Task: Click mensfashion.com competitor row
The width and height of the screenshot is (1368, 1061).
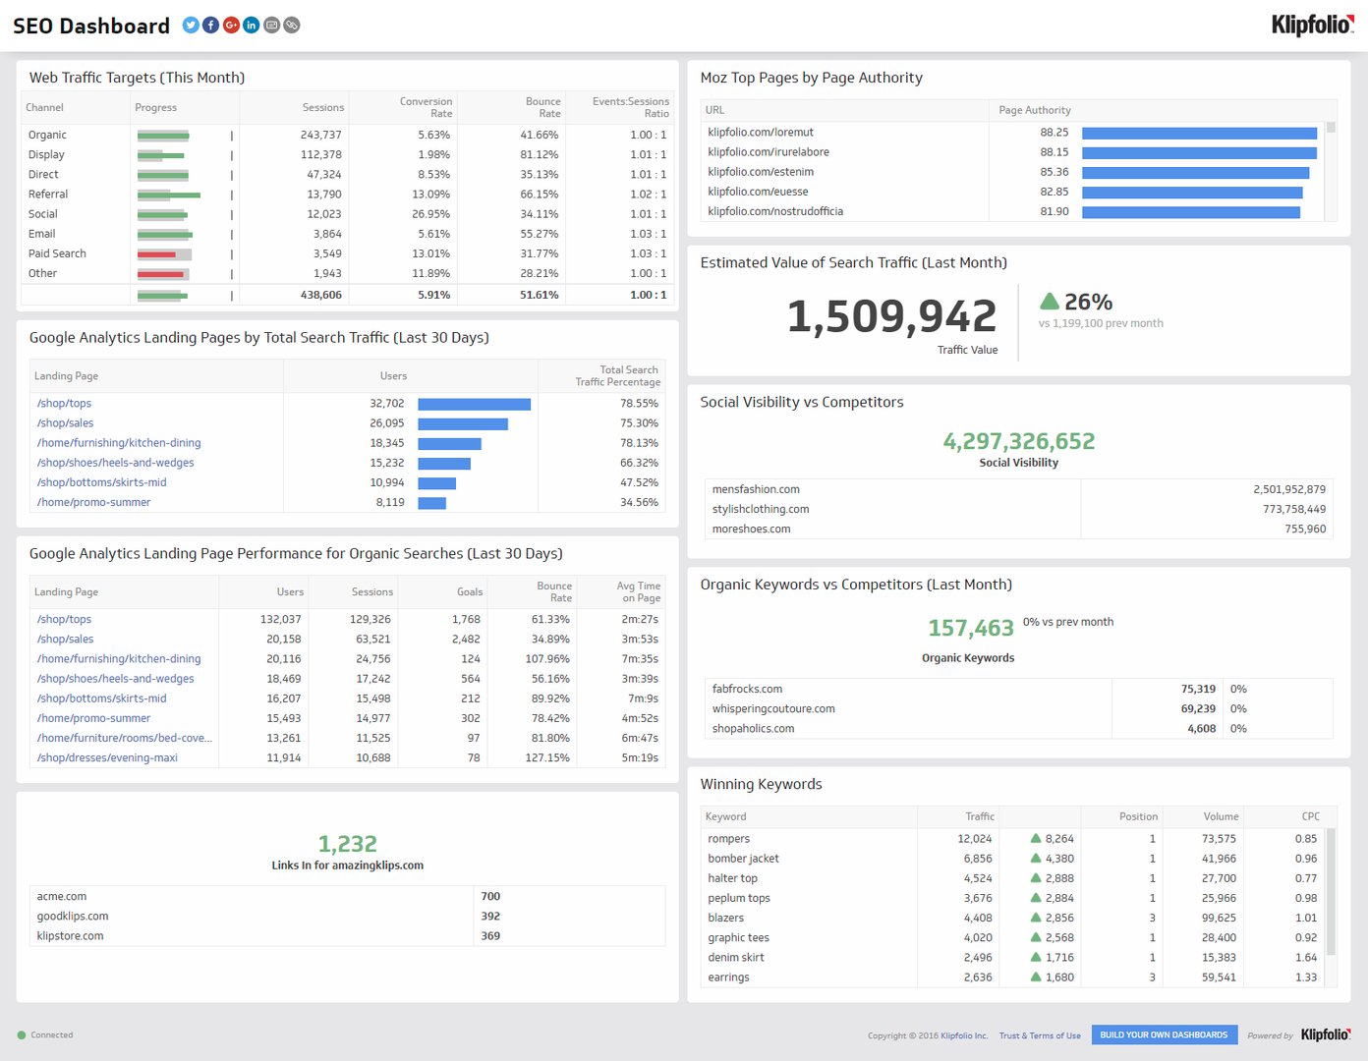Action: point(1018,489)
